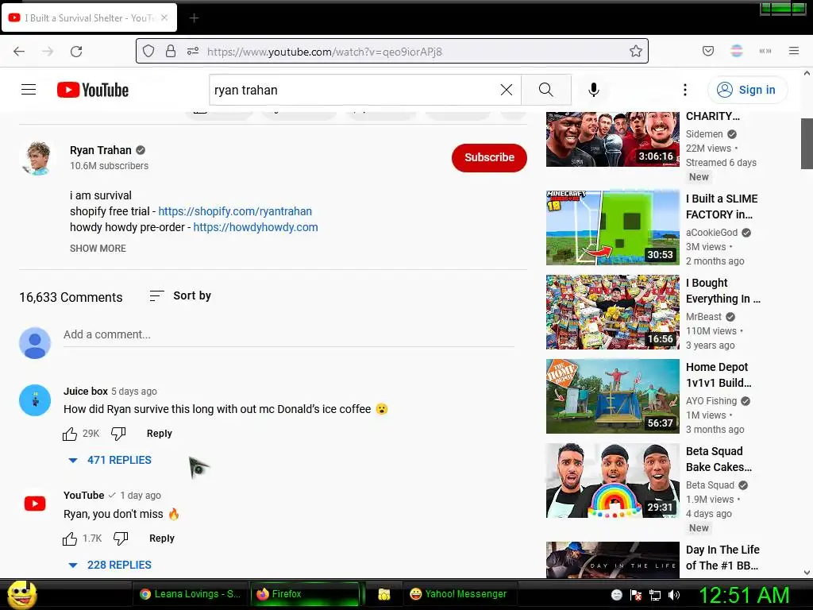The width and height of the screenshot is (813, 610).
Task: Switch to Firefox taskbar item
Action: (306, 594)
